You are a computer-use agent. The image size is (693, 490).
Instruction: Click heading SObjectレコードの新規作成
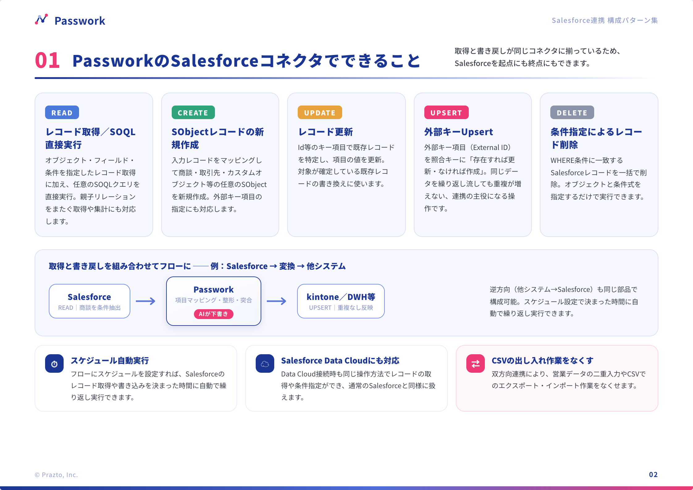218,138
